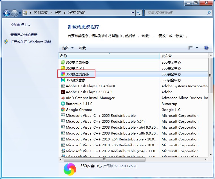Click the 卸载 uninstall button

pos(82,48)
